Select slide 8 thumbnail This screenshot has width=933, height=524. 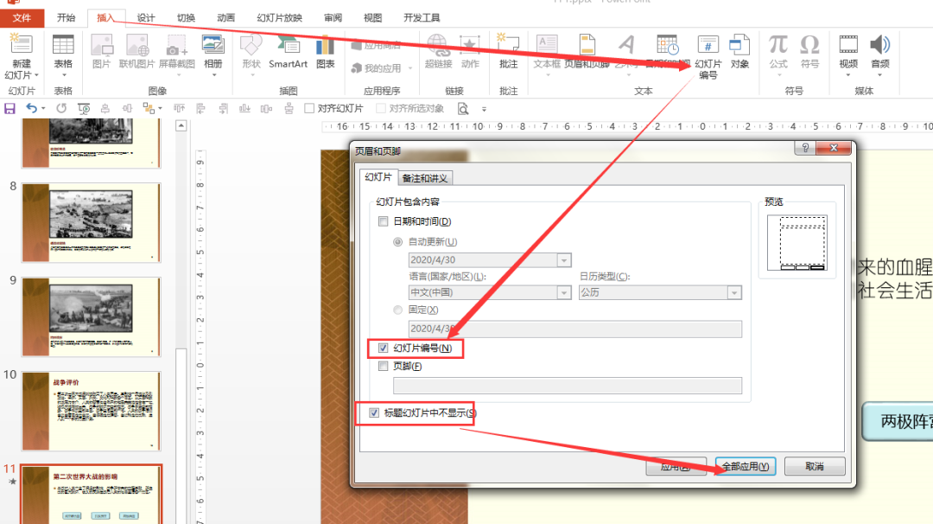point(91,223)
